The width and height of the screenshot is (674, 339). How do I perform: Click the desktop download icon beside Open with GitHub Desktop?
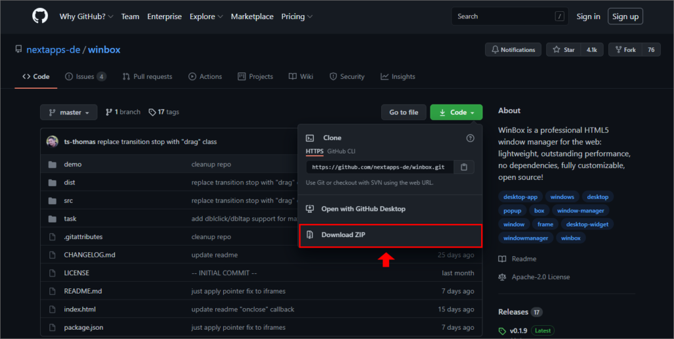pos(309,209)
